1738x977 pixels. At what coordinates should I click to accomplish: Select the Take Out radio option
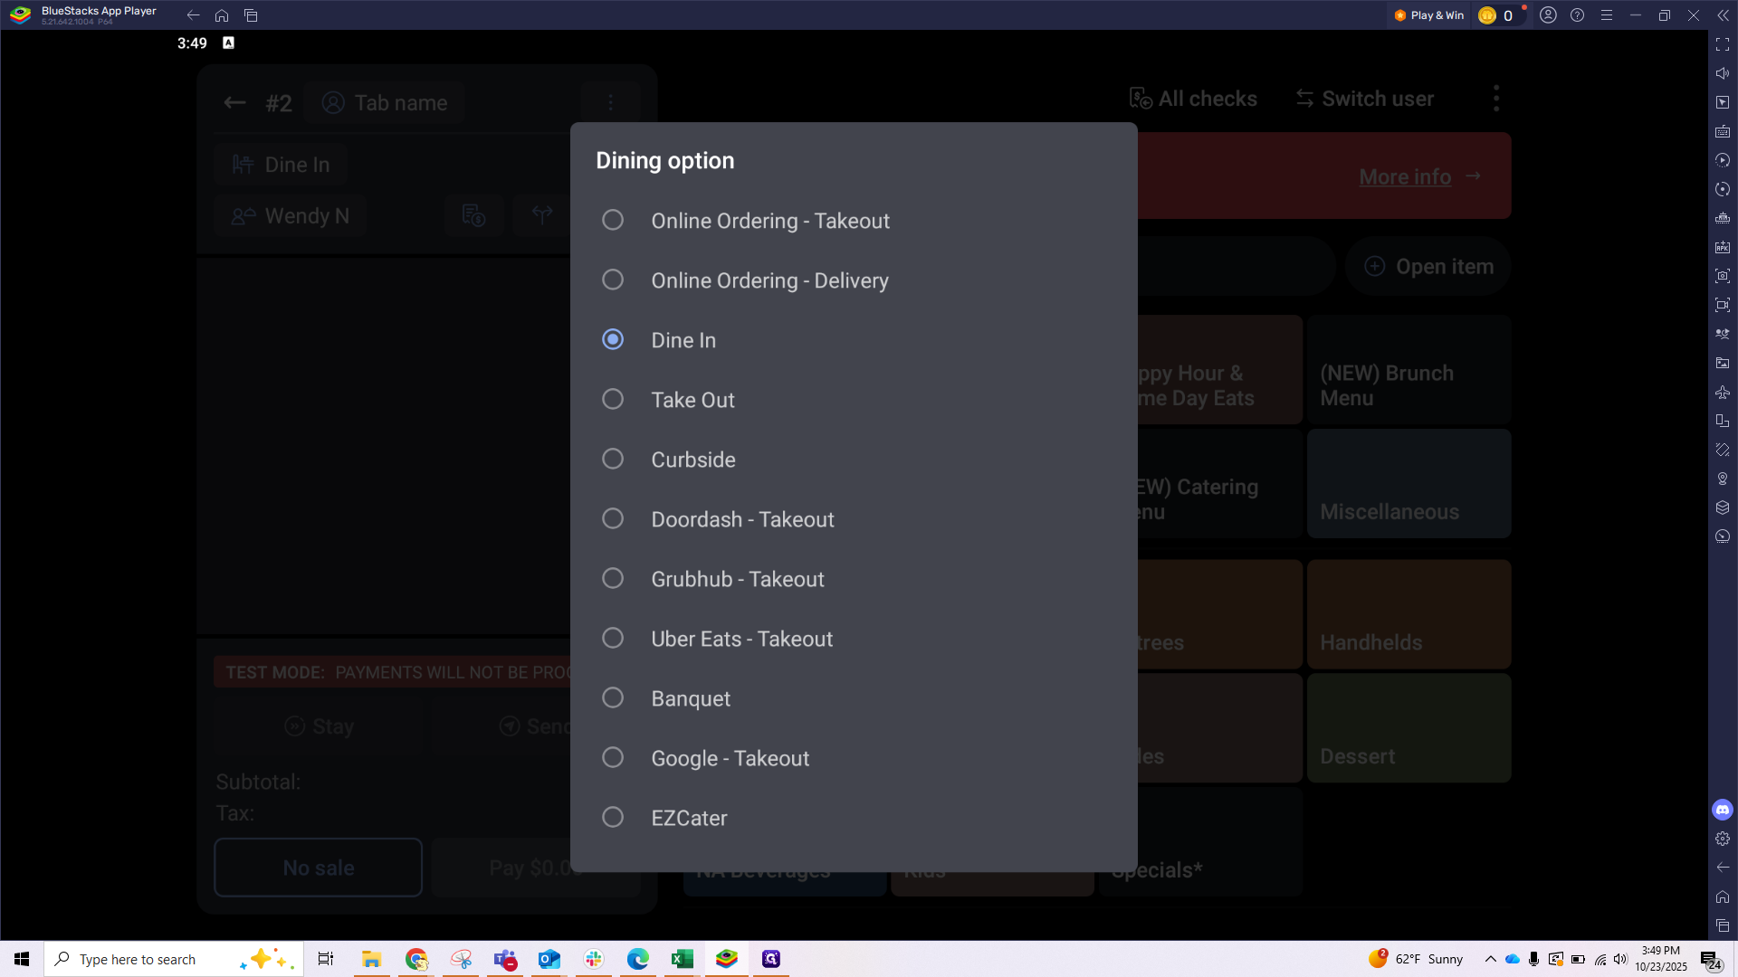coord(613,399)
